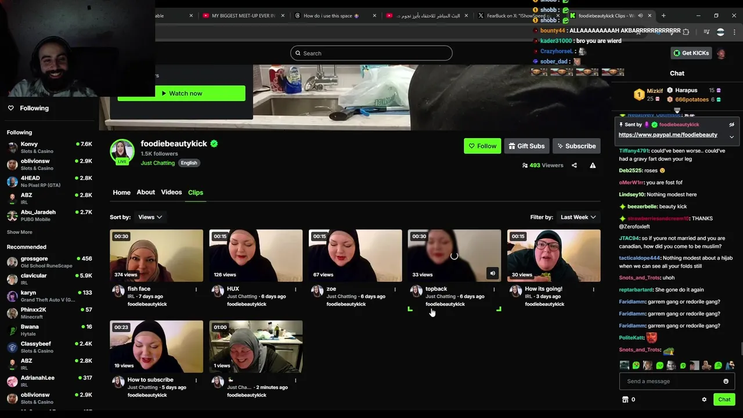Open options menu for How to subscribe clip
The height and width of the screenshot is (418, 743).
196,380
